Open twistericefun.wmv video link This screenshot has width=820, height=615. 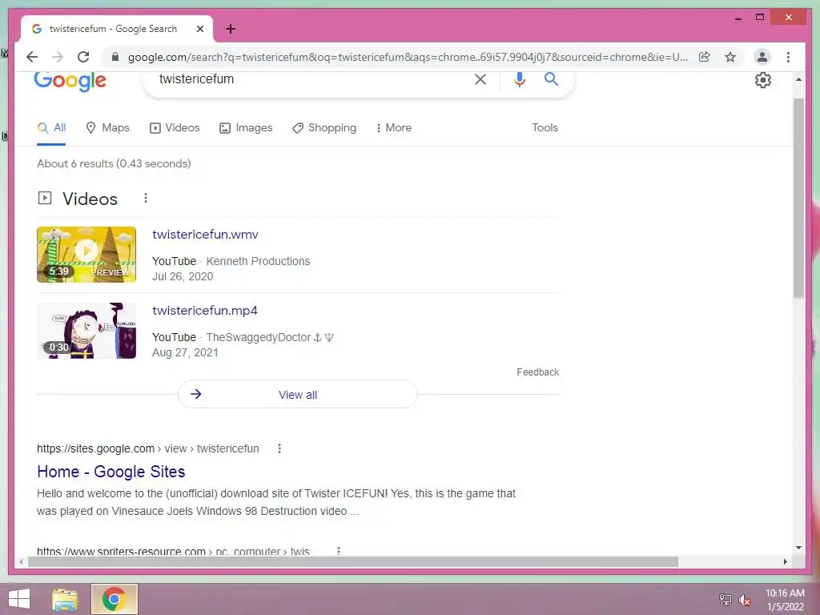(x=205, y=235)
